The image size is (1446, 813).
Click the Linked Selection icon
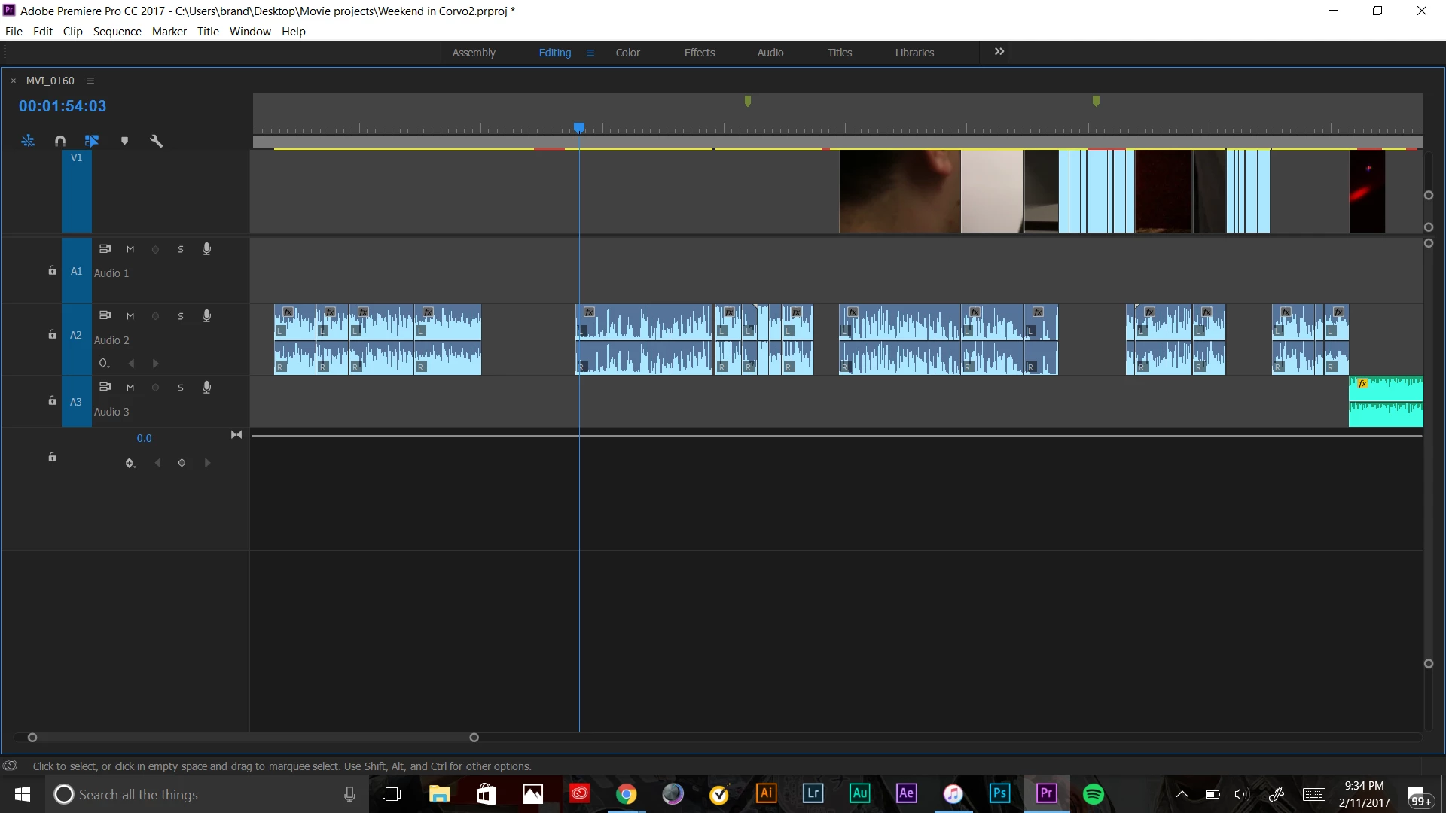coord(92,141)
